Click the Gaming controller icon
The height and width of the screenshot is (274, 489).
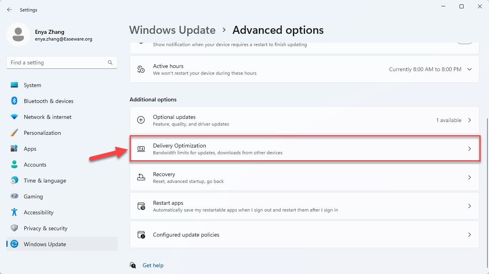click(14, 196)
